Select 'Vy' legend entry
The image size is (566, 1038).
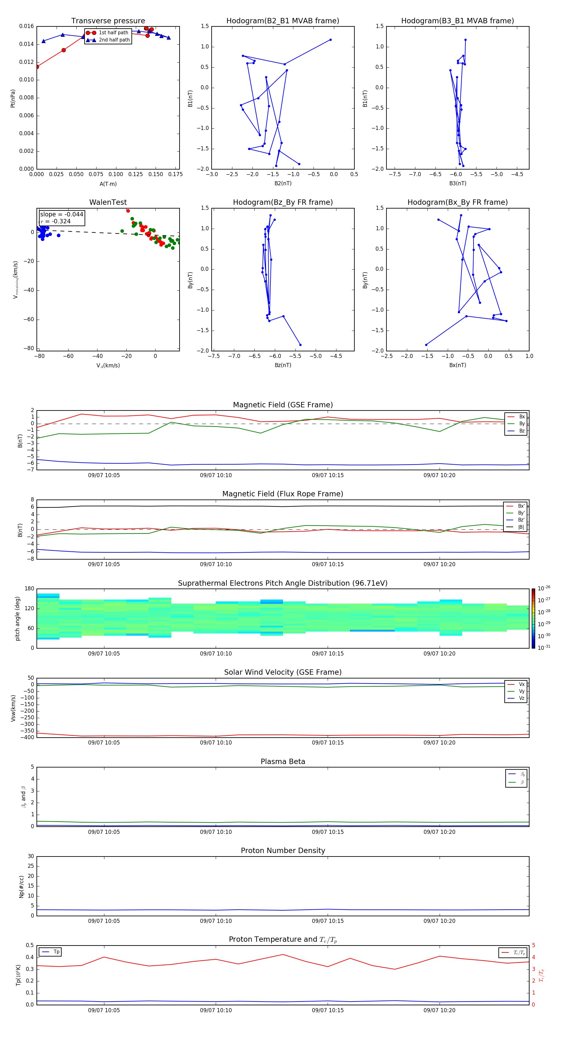pos(516,691)
